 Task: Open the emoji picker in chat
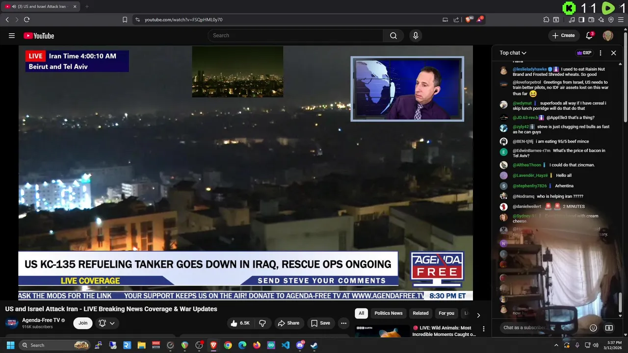(593, 328)
